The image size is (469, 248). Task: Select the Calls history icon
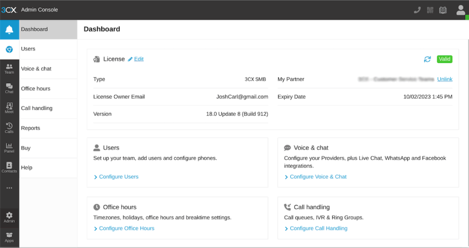coord(9,128)
